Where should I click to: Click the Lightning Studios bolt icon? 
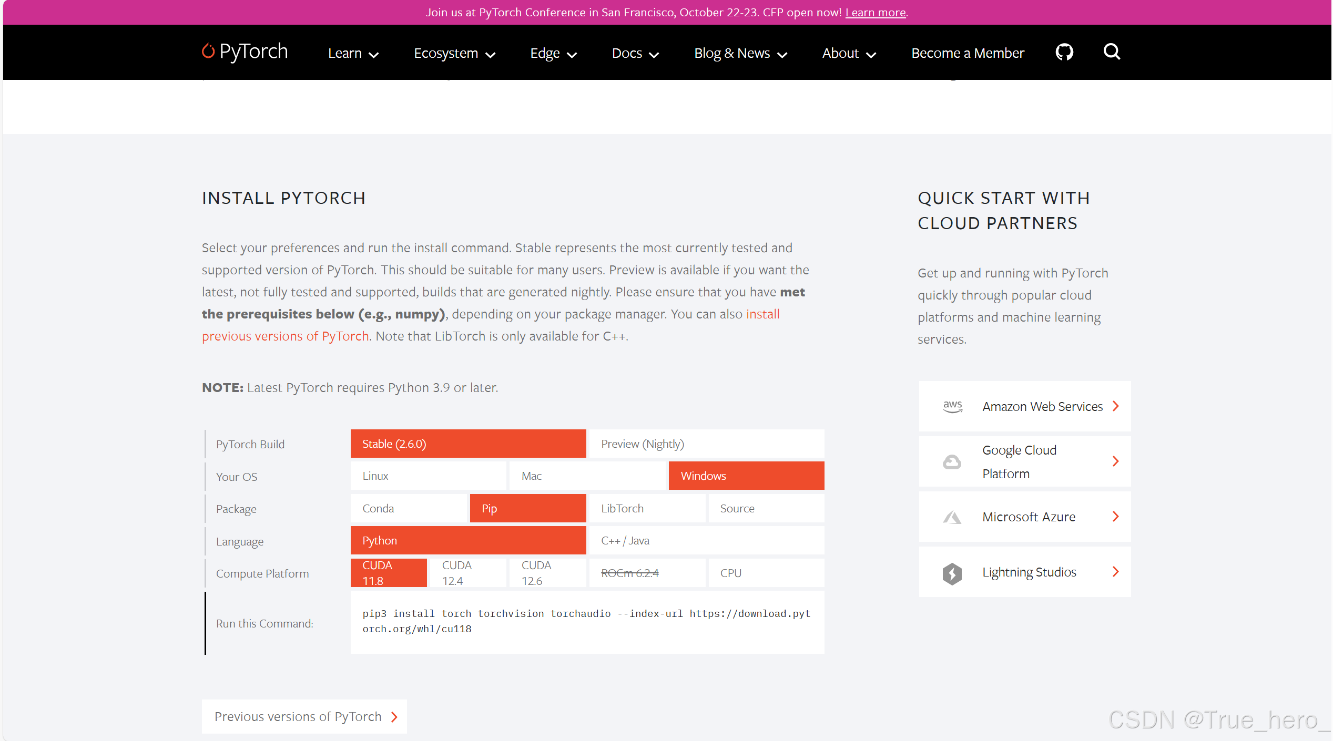click(952, 573)
